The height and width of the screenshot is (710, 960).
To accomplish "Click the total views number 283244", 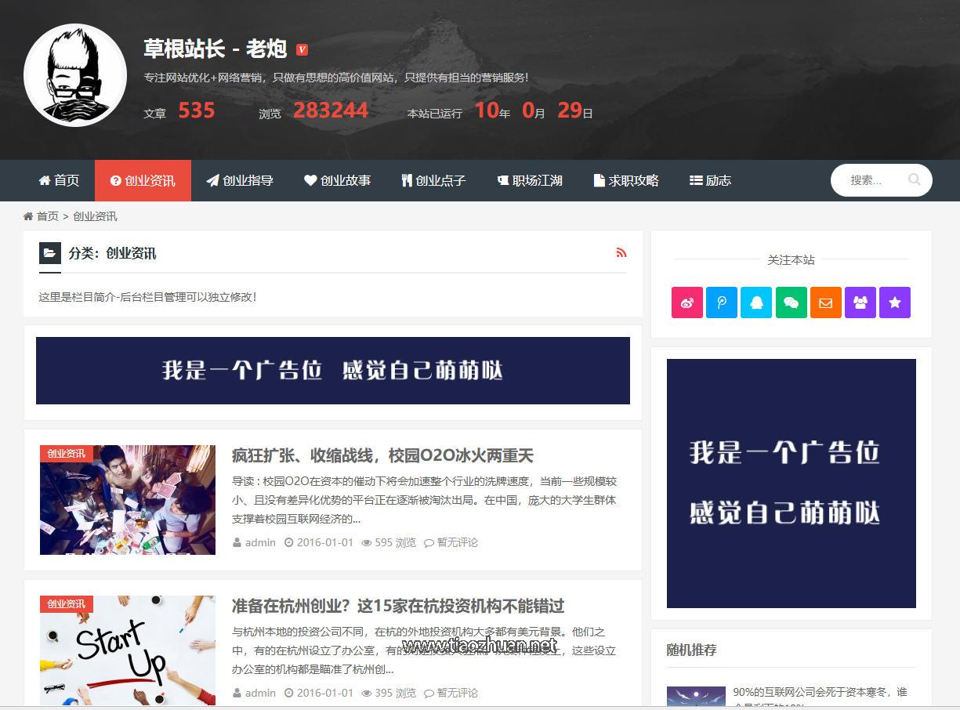I will pos(331,110).
